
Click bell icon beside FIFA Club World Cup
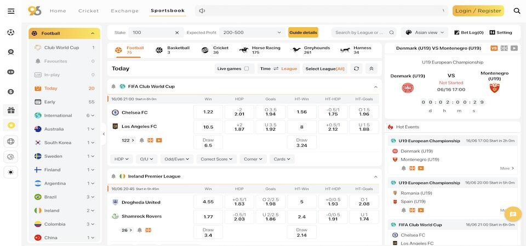[x=113, y=86]
